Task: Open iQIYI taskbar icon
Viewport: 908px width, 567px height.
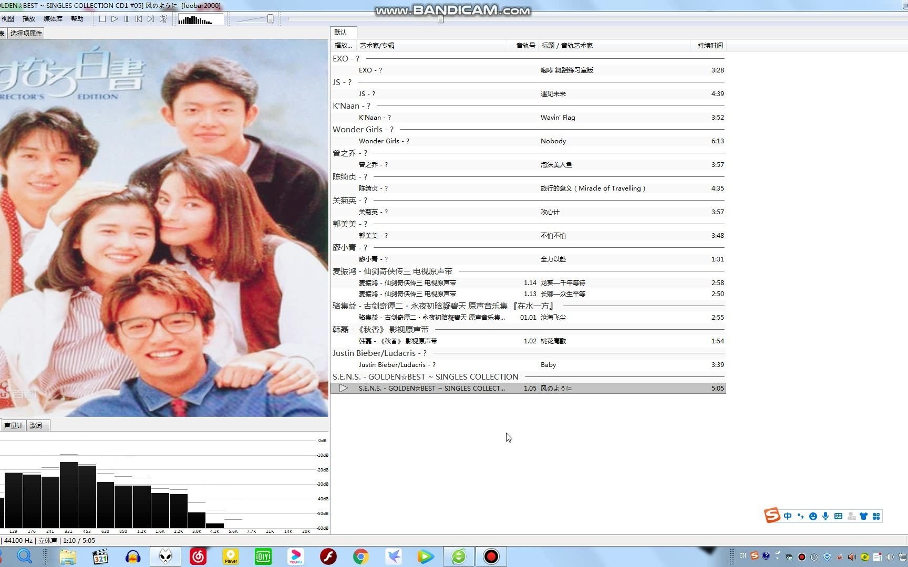Action: (263, 556)
